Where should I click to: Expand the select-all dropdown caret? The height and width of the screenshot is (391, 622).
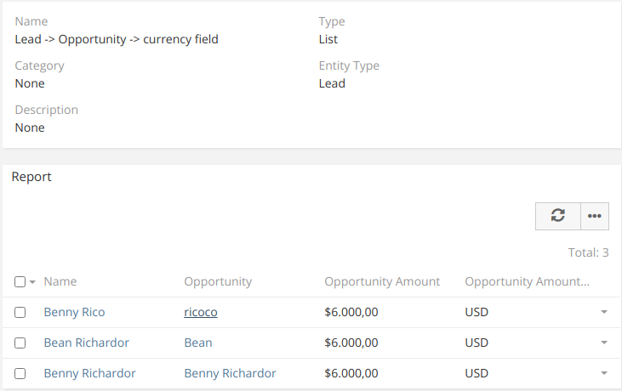tap(32, 282)
